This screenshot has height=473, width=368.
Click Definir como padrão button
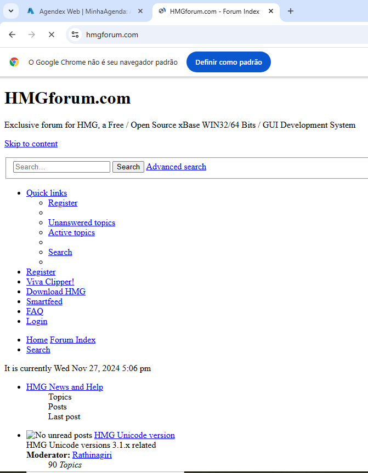[229, 62]
